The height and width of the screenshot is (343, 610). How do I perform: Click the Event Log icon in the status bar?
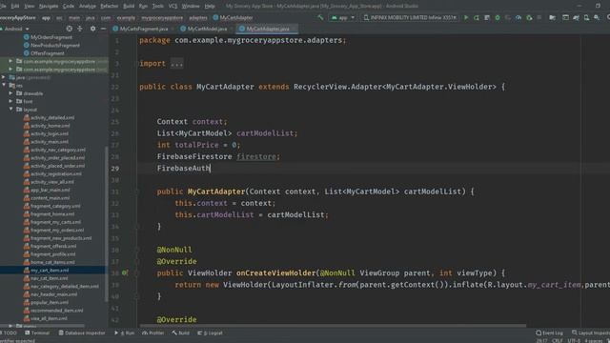coord(539,333)
